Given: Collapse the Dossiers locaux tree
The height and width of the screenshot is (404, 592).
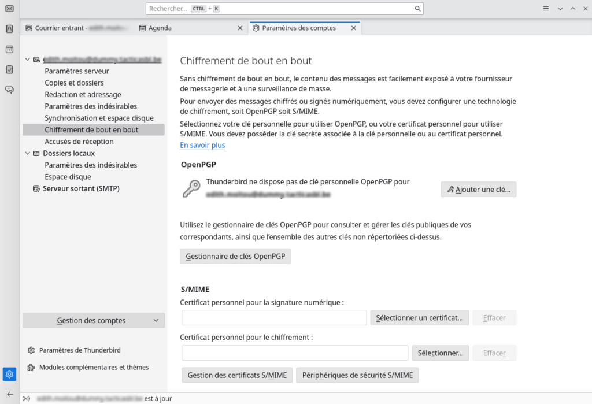Looking at the screenshot, I should pyautogui.click(x=28, y=153).
